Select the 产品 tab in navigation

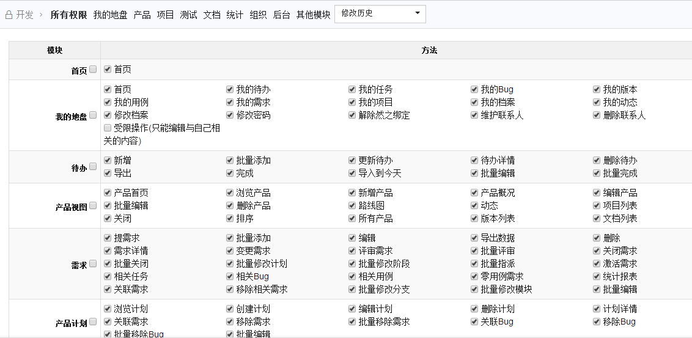(142, 15)
